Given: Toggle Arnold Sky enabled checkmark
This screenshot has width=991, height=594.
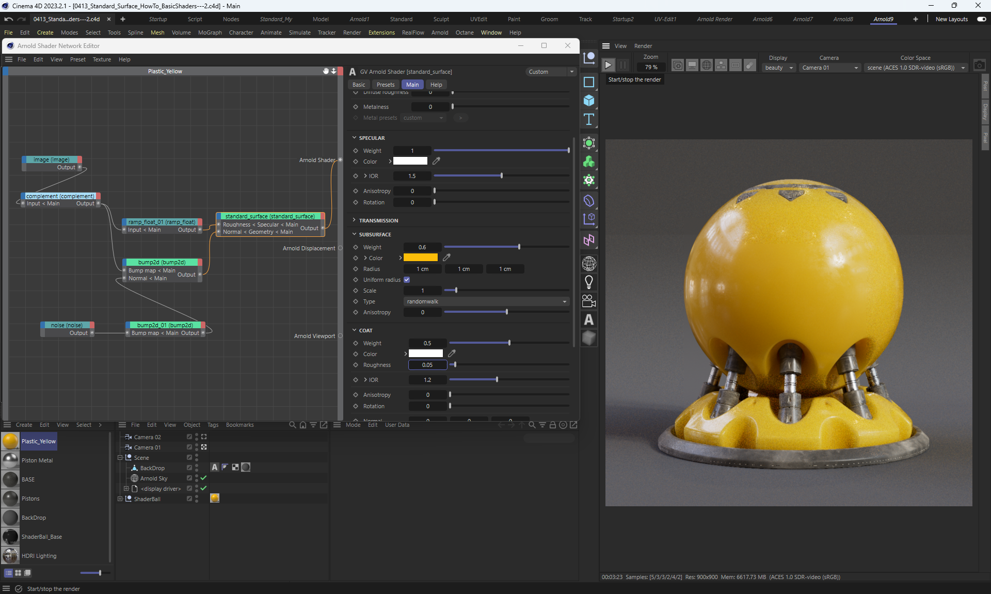Looking at the screenshot, I should click(203, 478).
